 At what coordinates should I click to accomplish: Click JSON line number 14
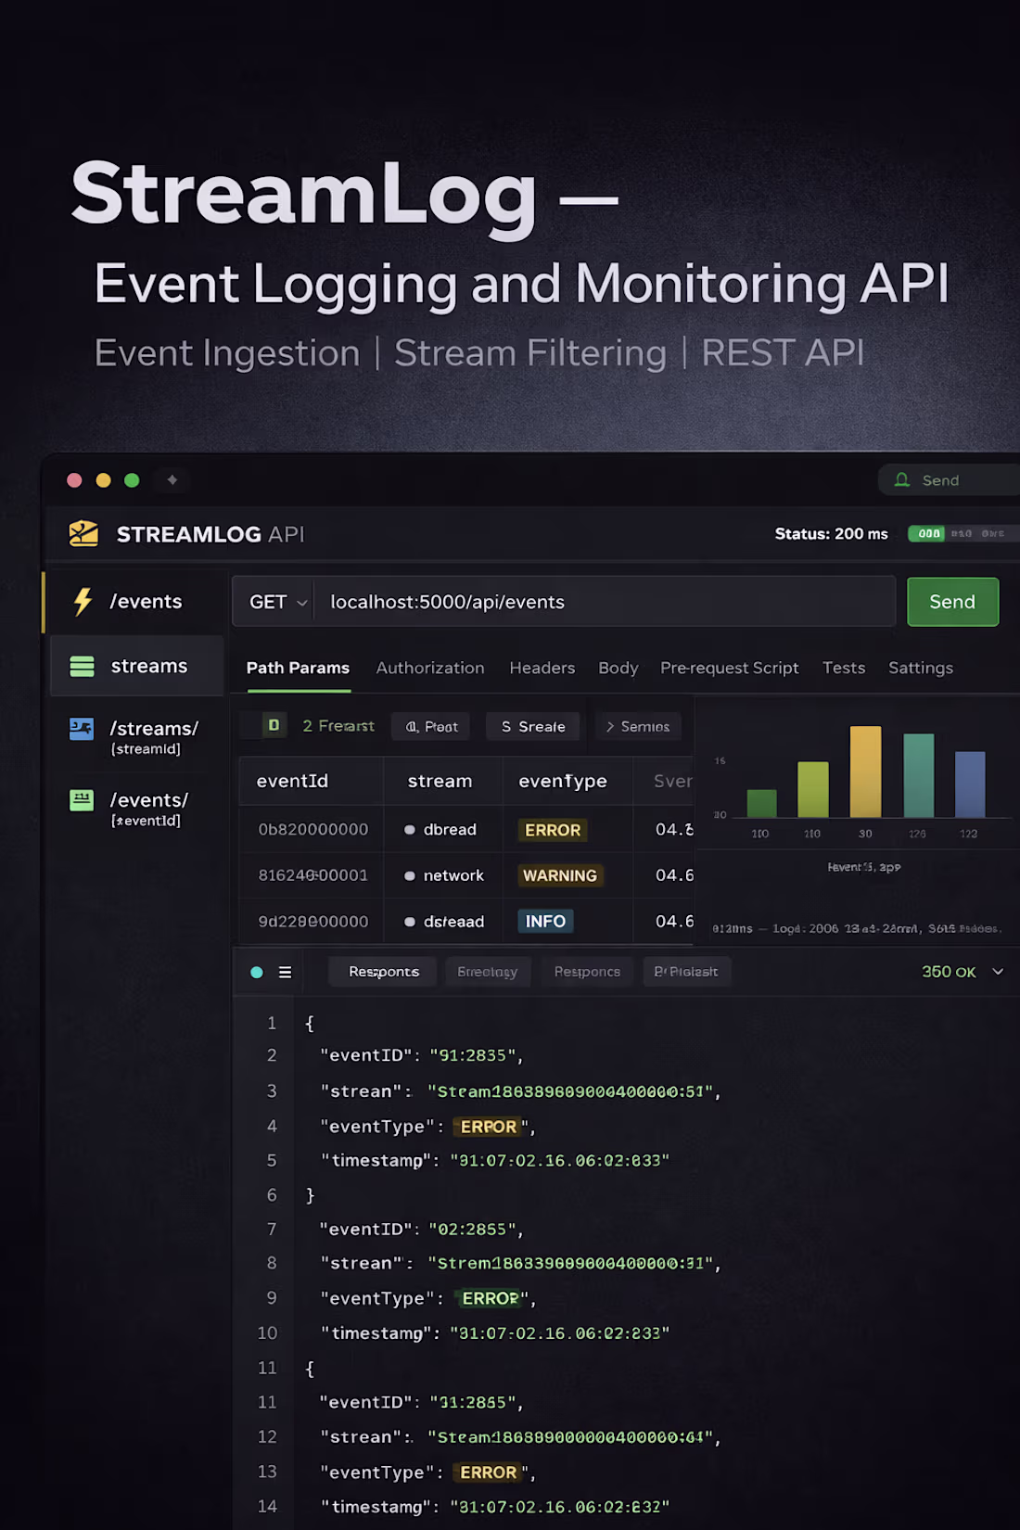pyautogui.click(x=267, y=1507)
